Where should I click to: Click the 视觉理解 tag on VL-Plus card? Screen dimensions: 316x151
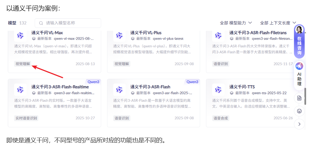(122, 64)
